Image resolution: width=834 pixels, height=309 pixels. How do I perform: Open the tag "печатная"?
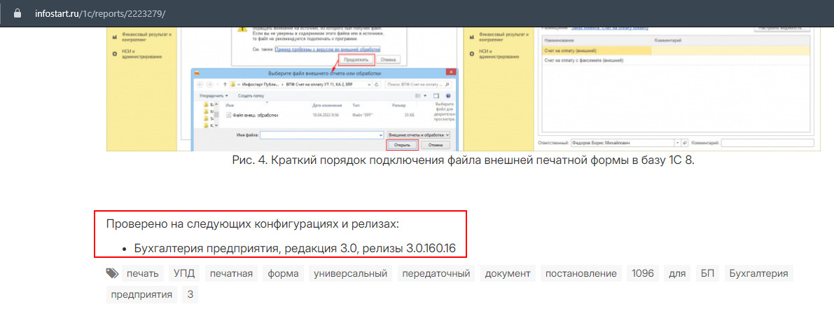(231, 274)
